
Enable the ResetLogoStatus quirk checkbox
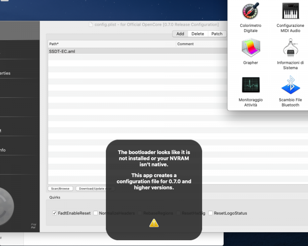[x=210, y=213]
